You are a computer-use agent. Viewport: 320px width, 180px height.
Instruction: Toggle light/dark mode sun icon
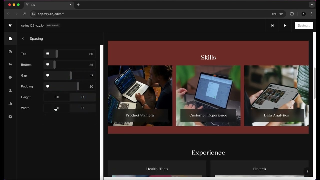272,25
